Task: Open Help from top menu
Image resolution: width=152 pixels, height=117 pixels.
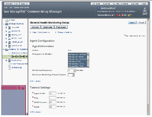Action: [x=144, y=4]
